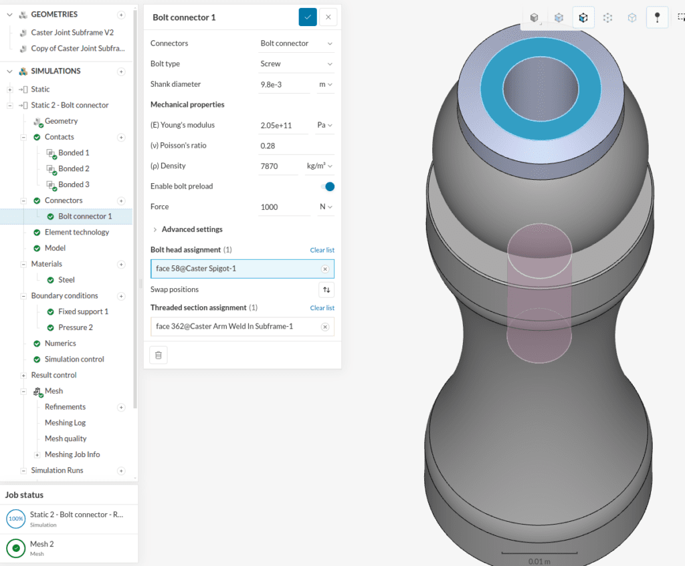The width and height of the screenshot is (685, 566).
Task: Click the highlighted face selection cube icon
Action: (x=583, y=17)
